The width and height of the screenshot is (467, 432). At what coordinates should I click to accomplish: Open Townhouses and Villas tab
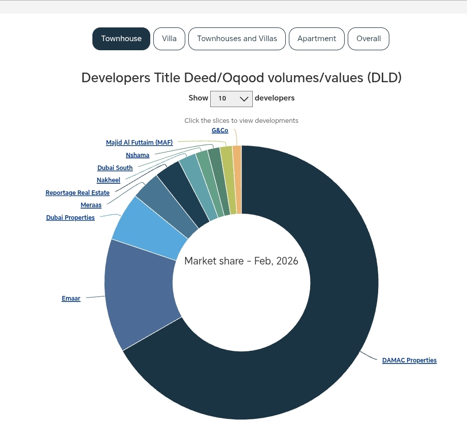[x=237, y=39]
